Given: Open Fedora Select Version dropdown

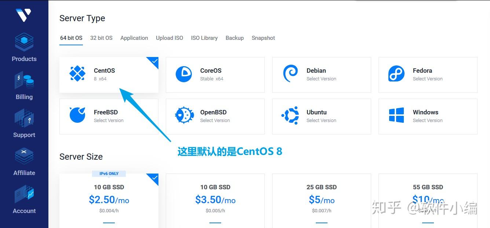Looking at the screenshot, I should point(428,79).
